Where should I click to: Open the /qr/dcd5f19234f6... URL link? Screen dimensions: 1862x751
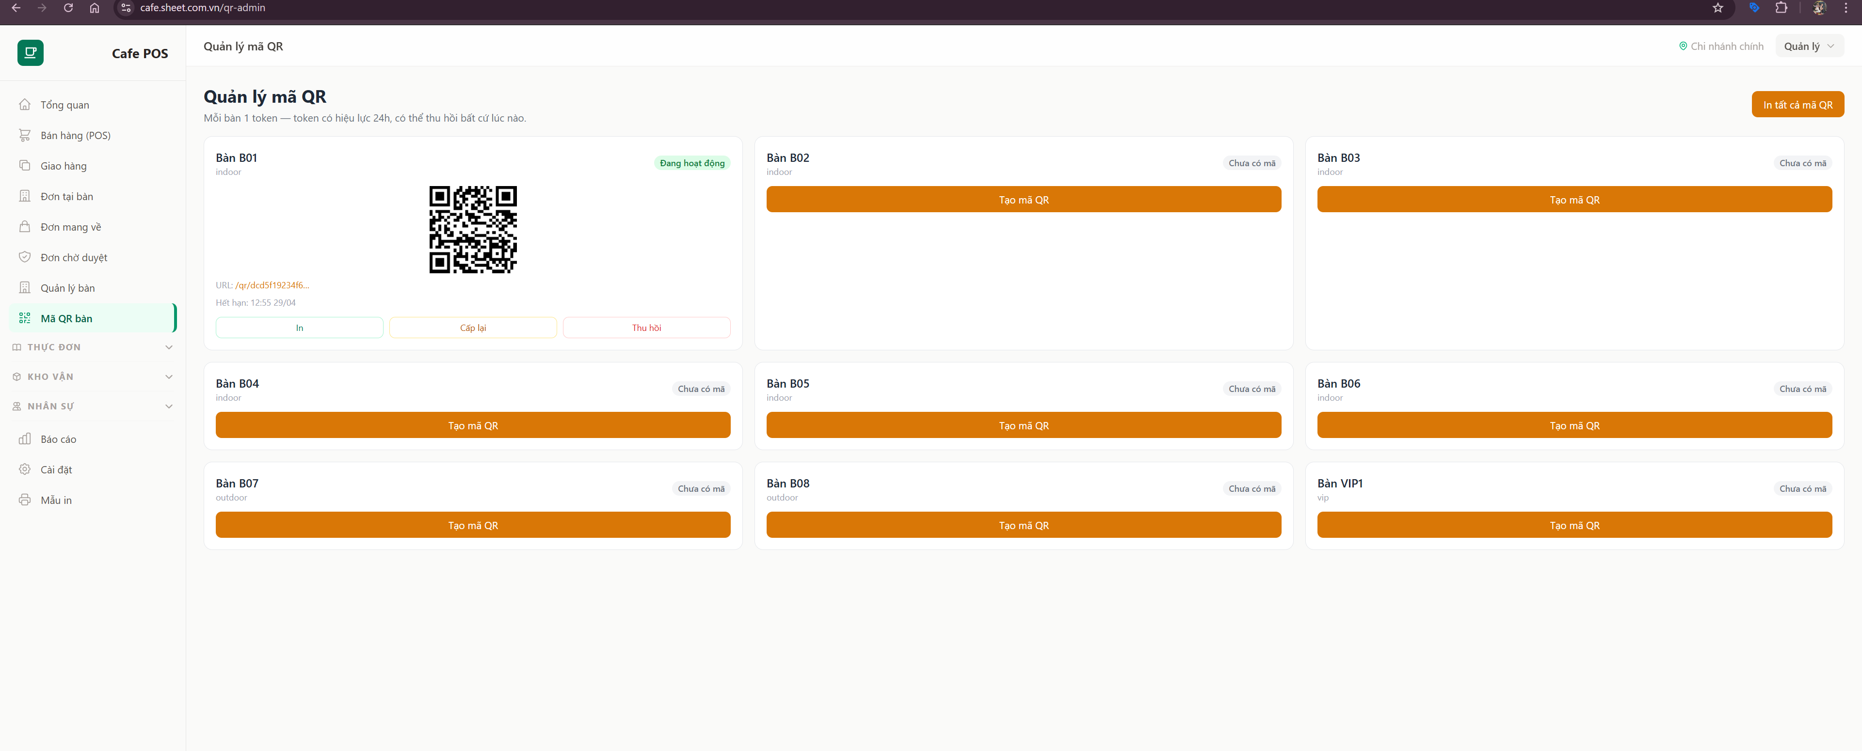(x=272, y=285)
